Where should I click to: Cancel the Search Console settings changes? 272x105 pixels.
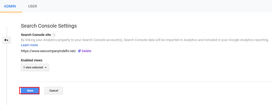tap(54, 91)
